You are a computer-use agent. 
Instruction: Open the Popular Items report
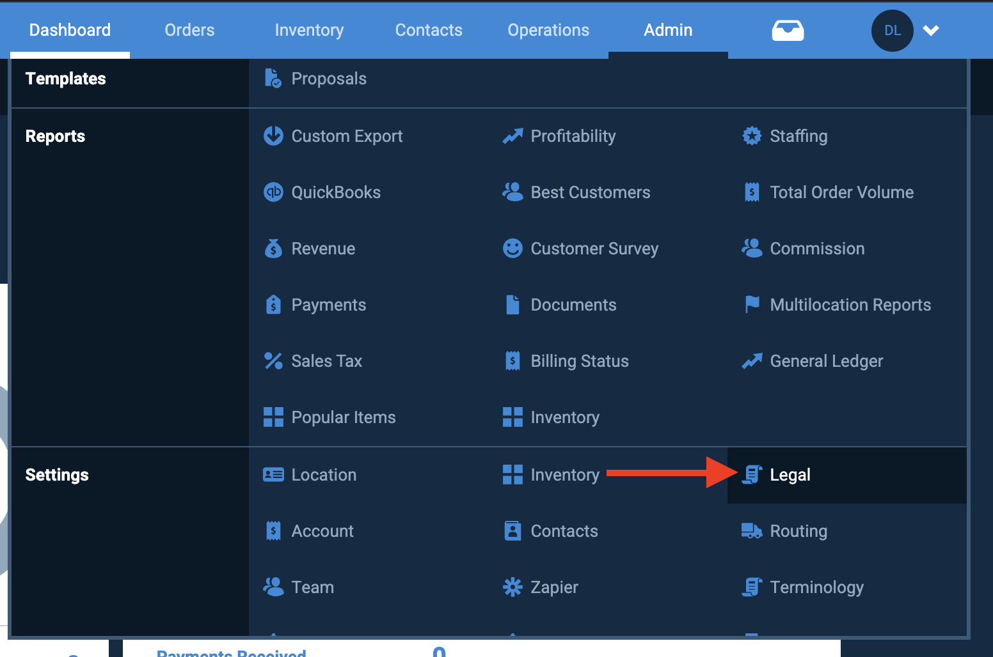tap(344, 417)
